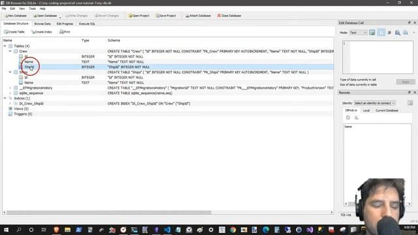Open the dropdown arrow beside Open Database

[x=60, y=17]
